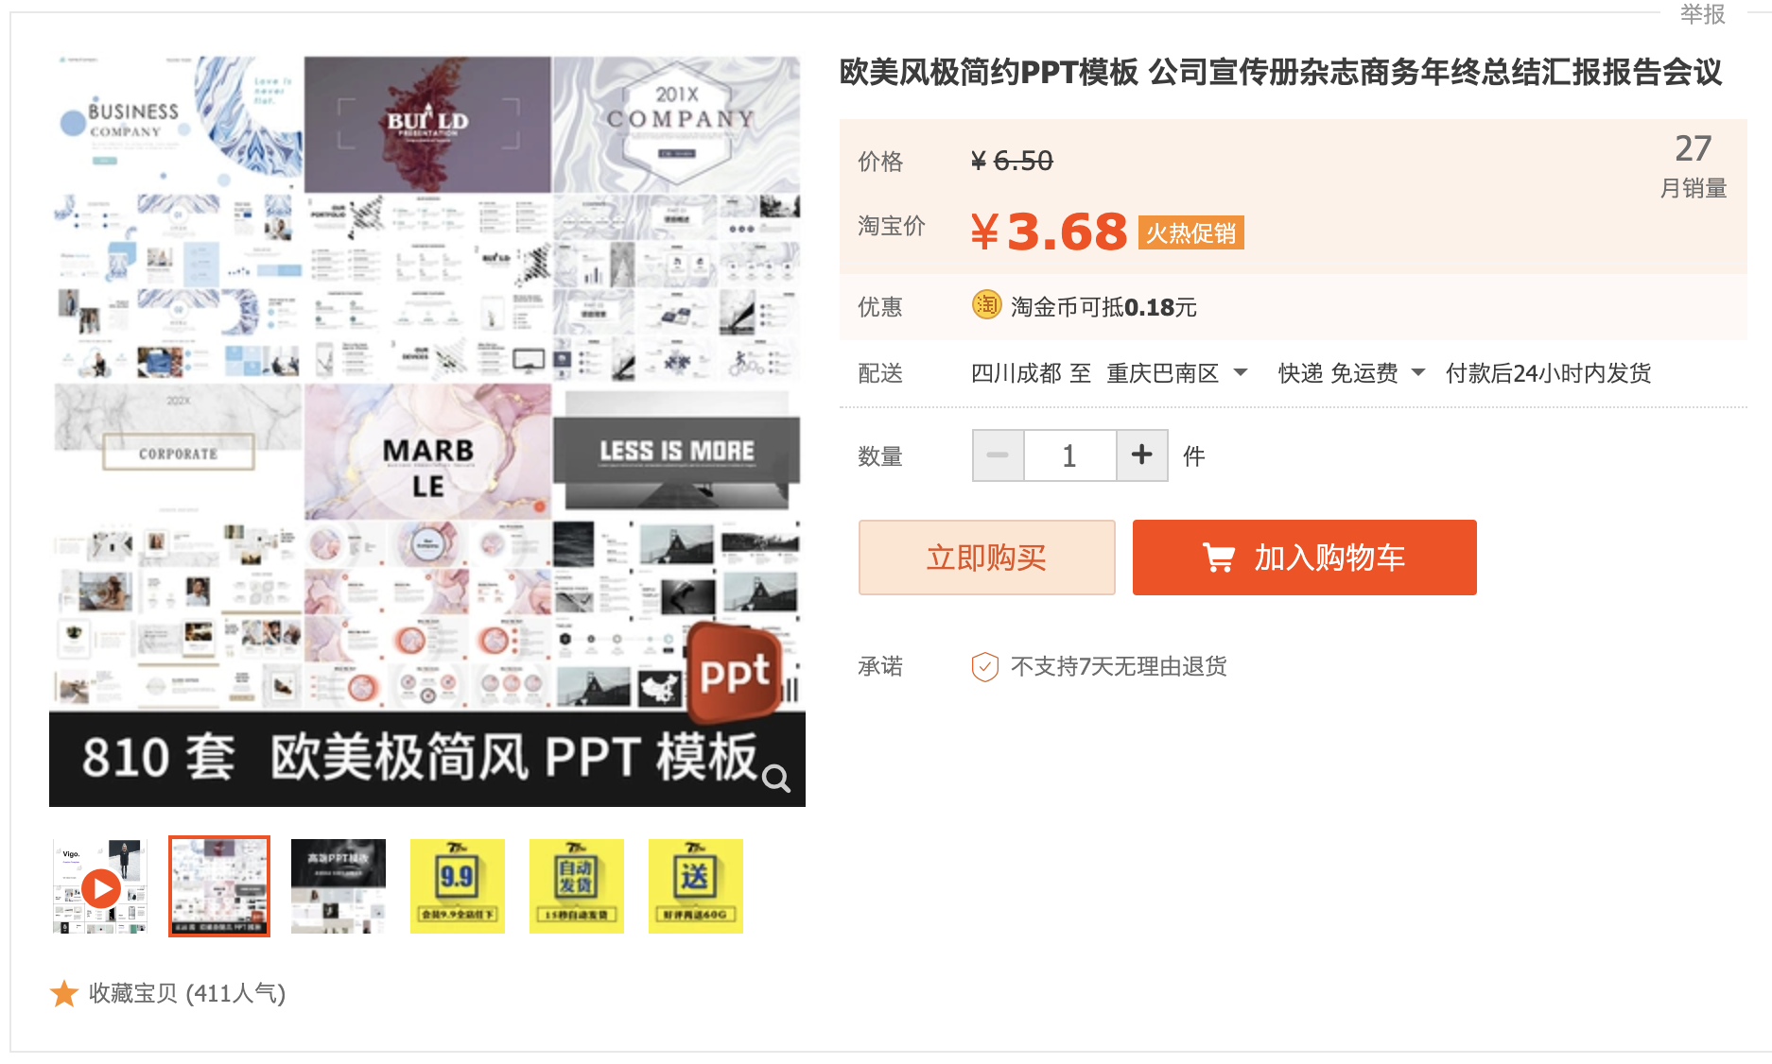
Task: Click 立即购买 buy now button
Action: coord(986,558)
